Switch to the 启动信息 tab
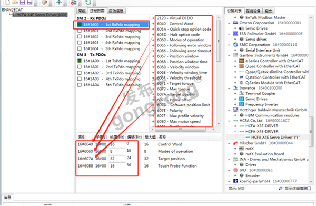 pyautogui.click(x=116, y=11)
